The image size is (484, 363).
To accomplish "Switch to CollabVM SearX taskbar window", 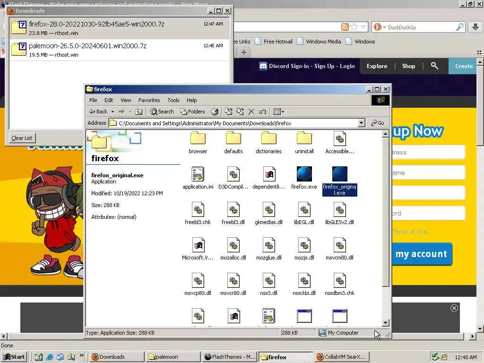I will coord(341,356).
